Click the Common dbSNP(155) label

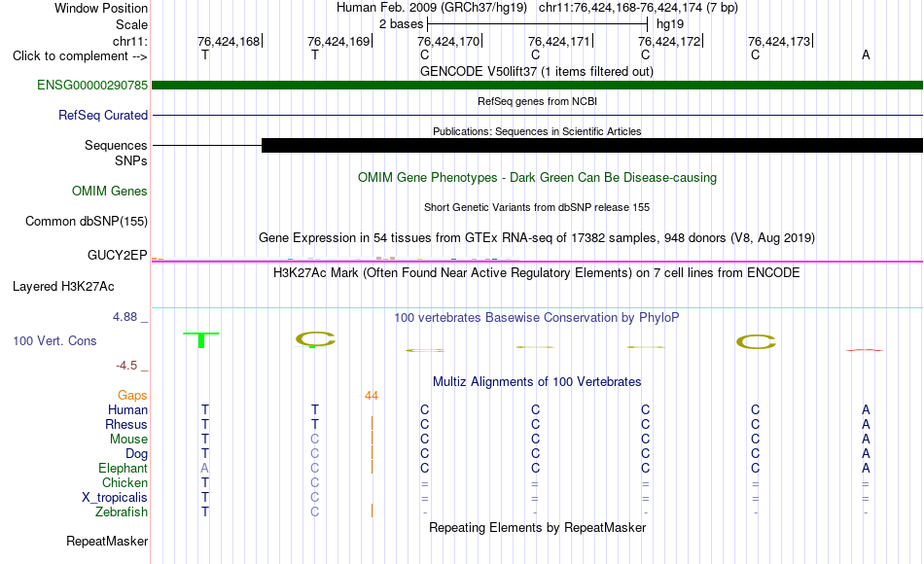point(86,221)
